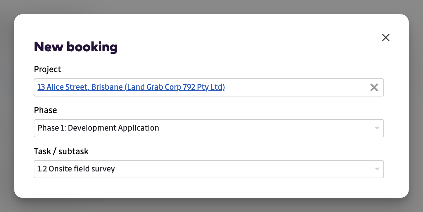The width and height of the screenshot is (423, 212).
Task: Open the Task / subtask dropdown
Action: [209, 169]
